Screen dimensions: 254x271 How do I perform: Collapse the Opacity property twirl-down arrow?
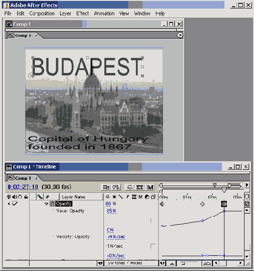46,204
